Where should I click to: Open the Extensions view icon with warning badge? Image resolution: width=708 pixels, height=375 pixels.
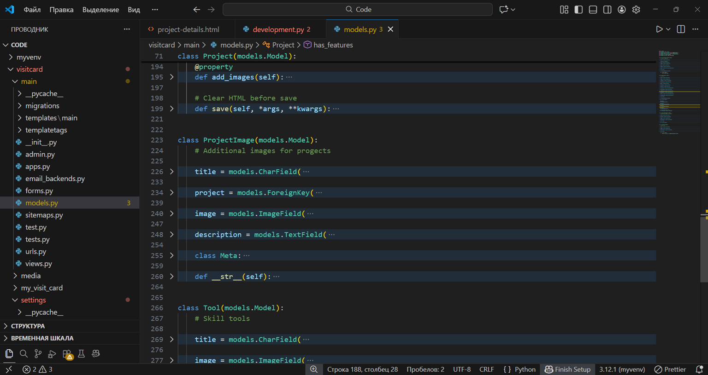pos(67,354)
